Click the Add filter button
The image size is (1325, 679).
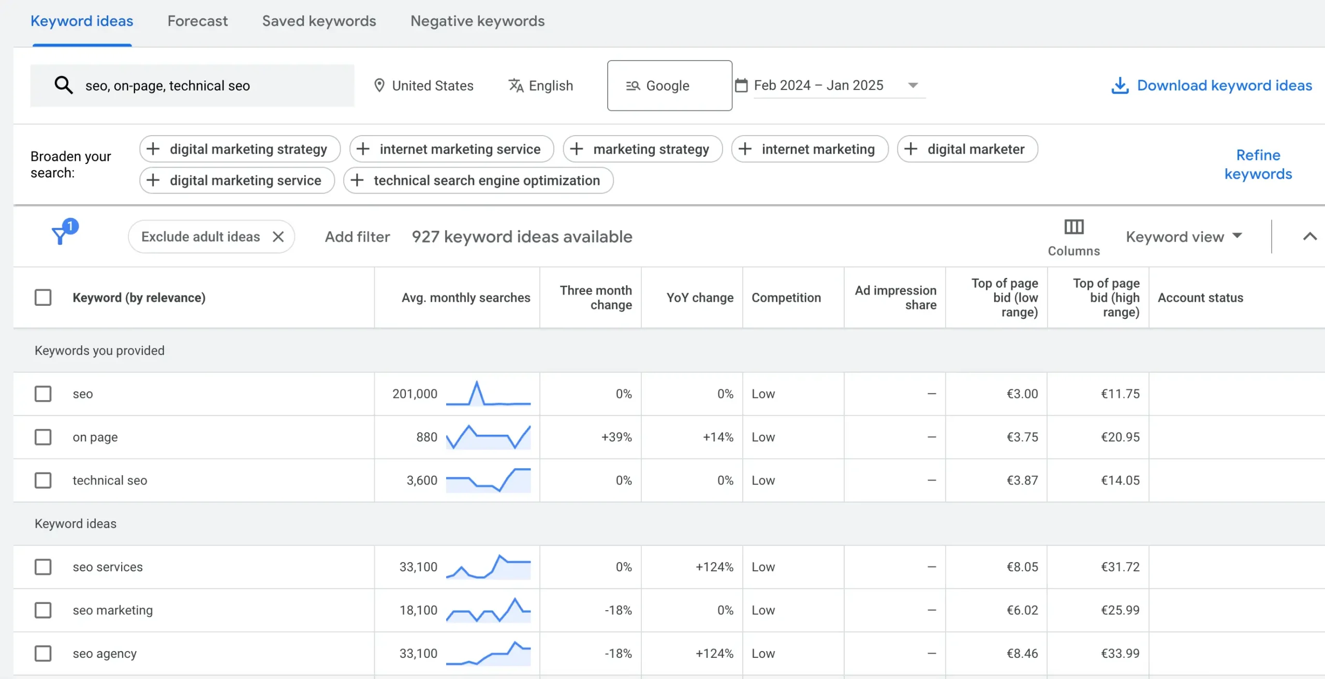click(x=357, y=237)
